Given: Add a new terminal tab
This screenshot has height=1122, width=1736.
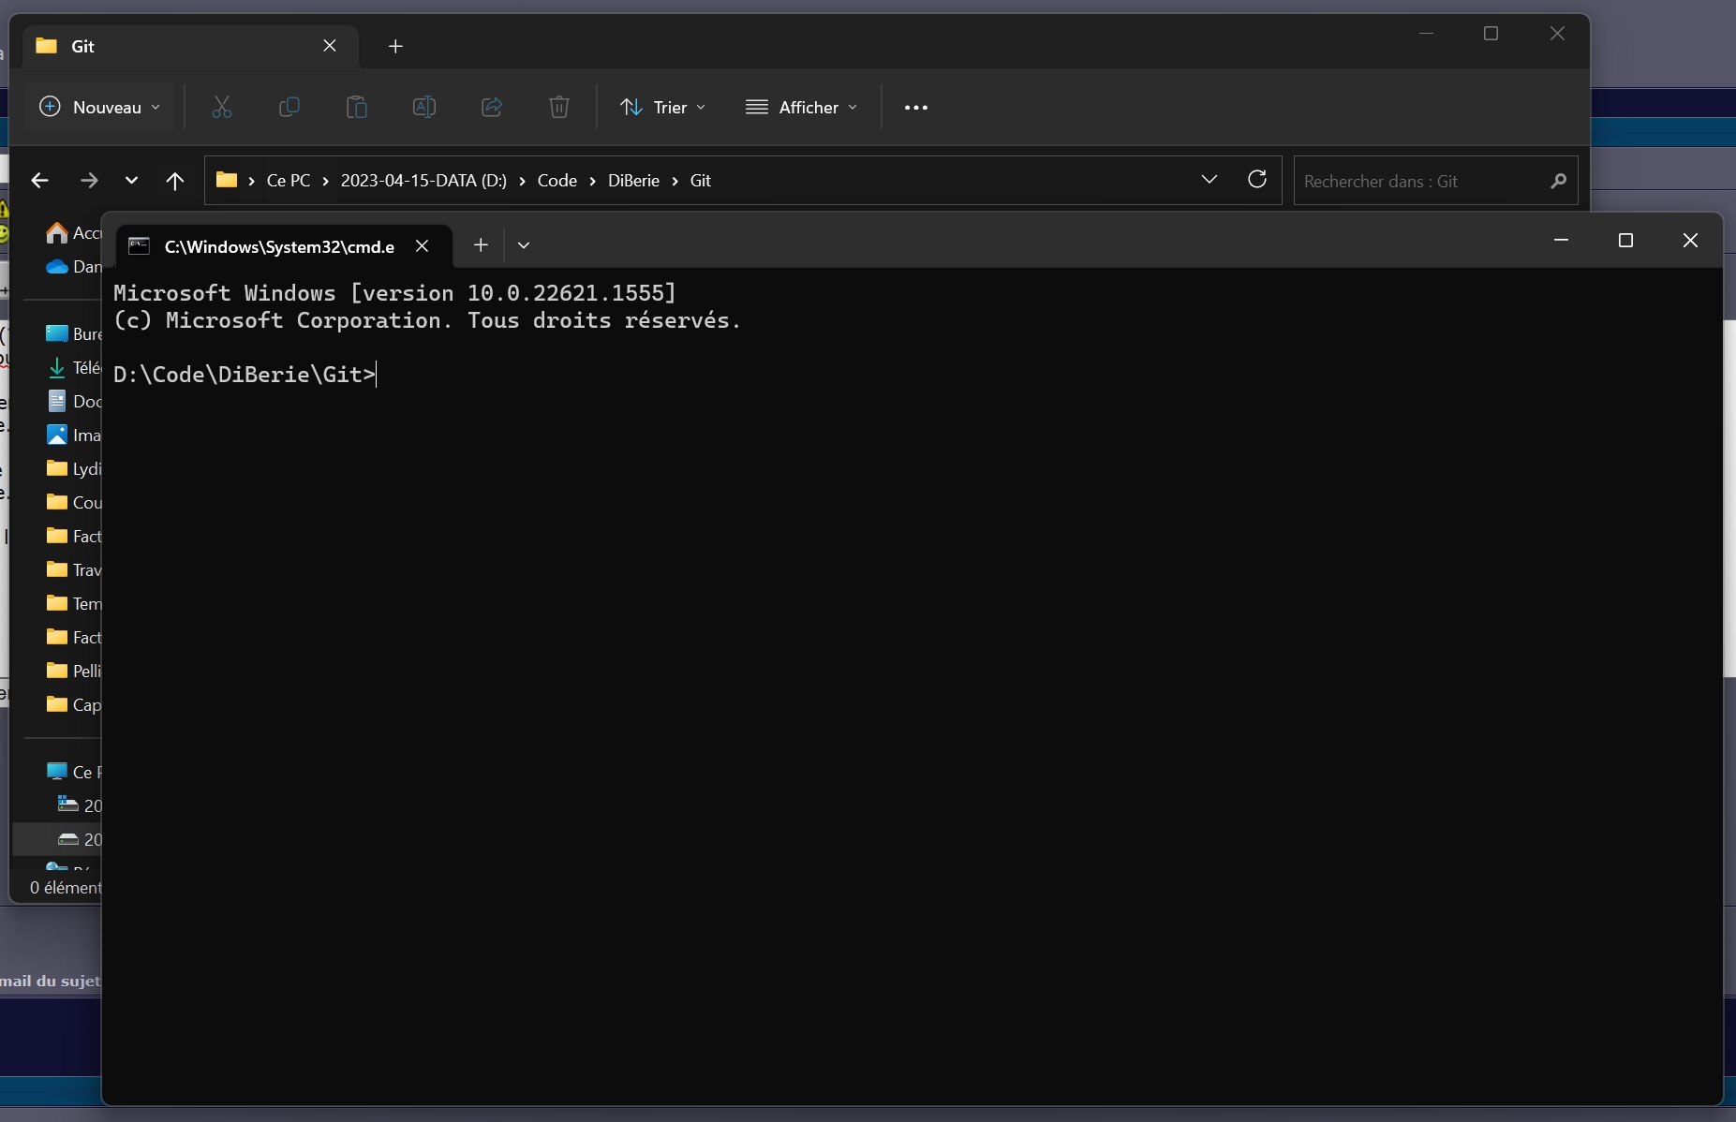Looking at the screenshot, I should 481,245.
